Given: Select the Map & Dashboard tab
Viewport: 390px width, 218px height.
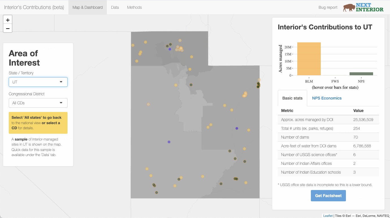Looking at the screenshot, I should (x=88, y=7).
